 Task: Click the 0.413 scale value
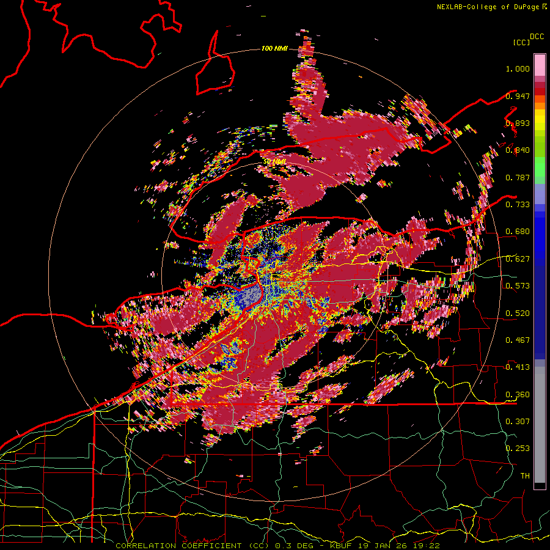click(518, 367)
